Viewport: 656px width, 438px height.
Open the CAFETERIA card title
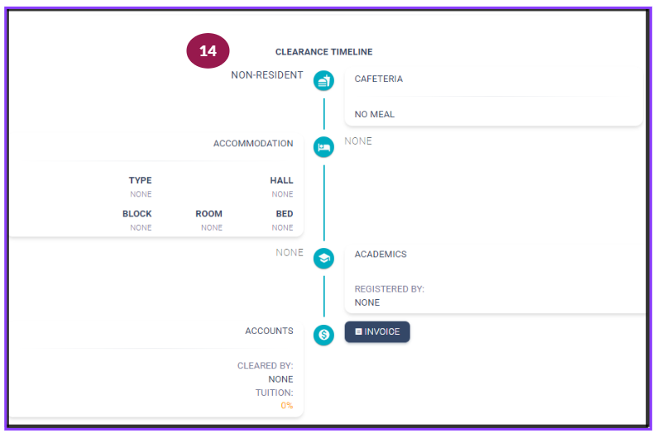(379, 79)
